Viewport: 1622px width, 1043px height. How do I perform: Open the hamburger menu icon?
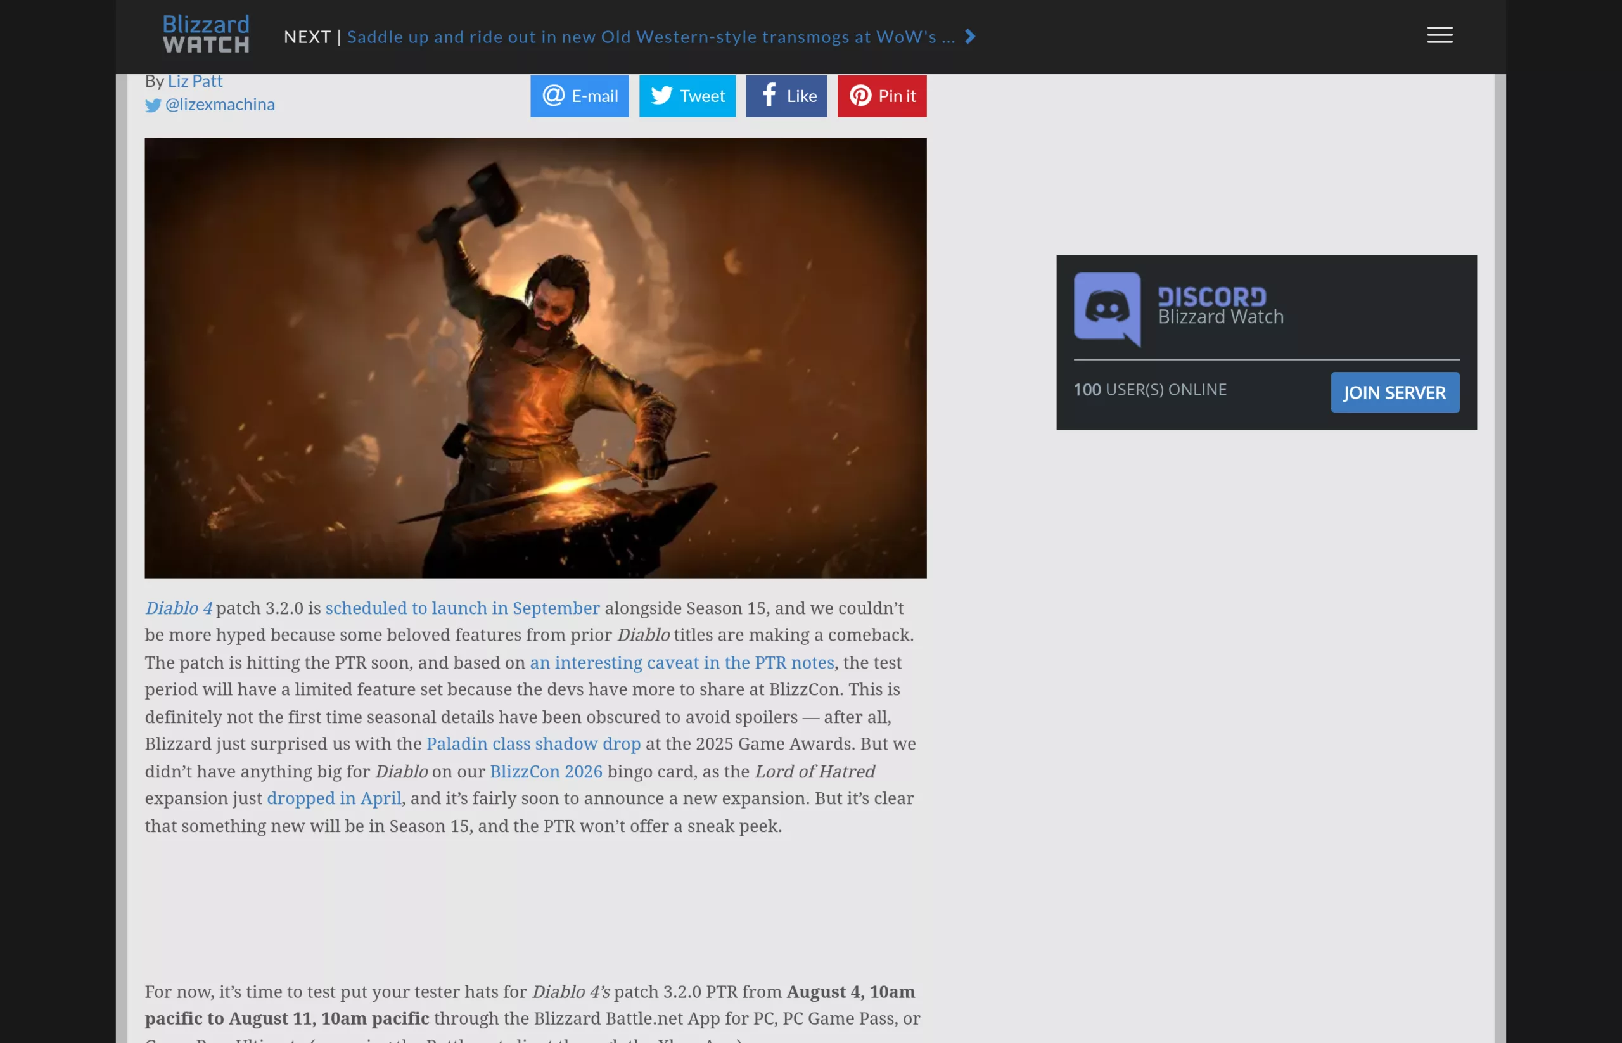[1439, 35]
